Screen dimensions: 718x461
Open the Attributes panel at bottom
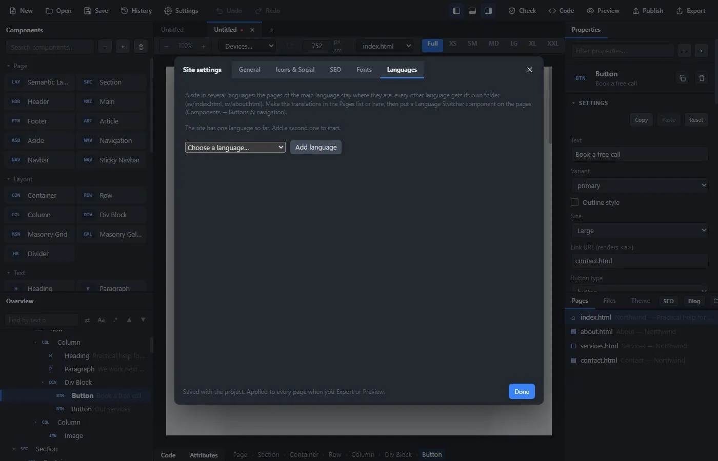click(x=204, y=455)
